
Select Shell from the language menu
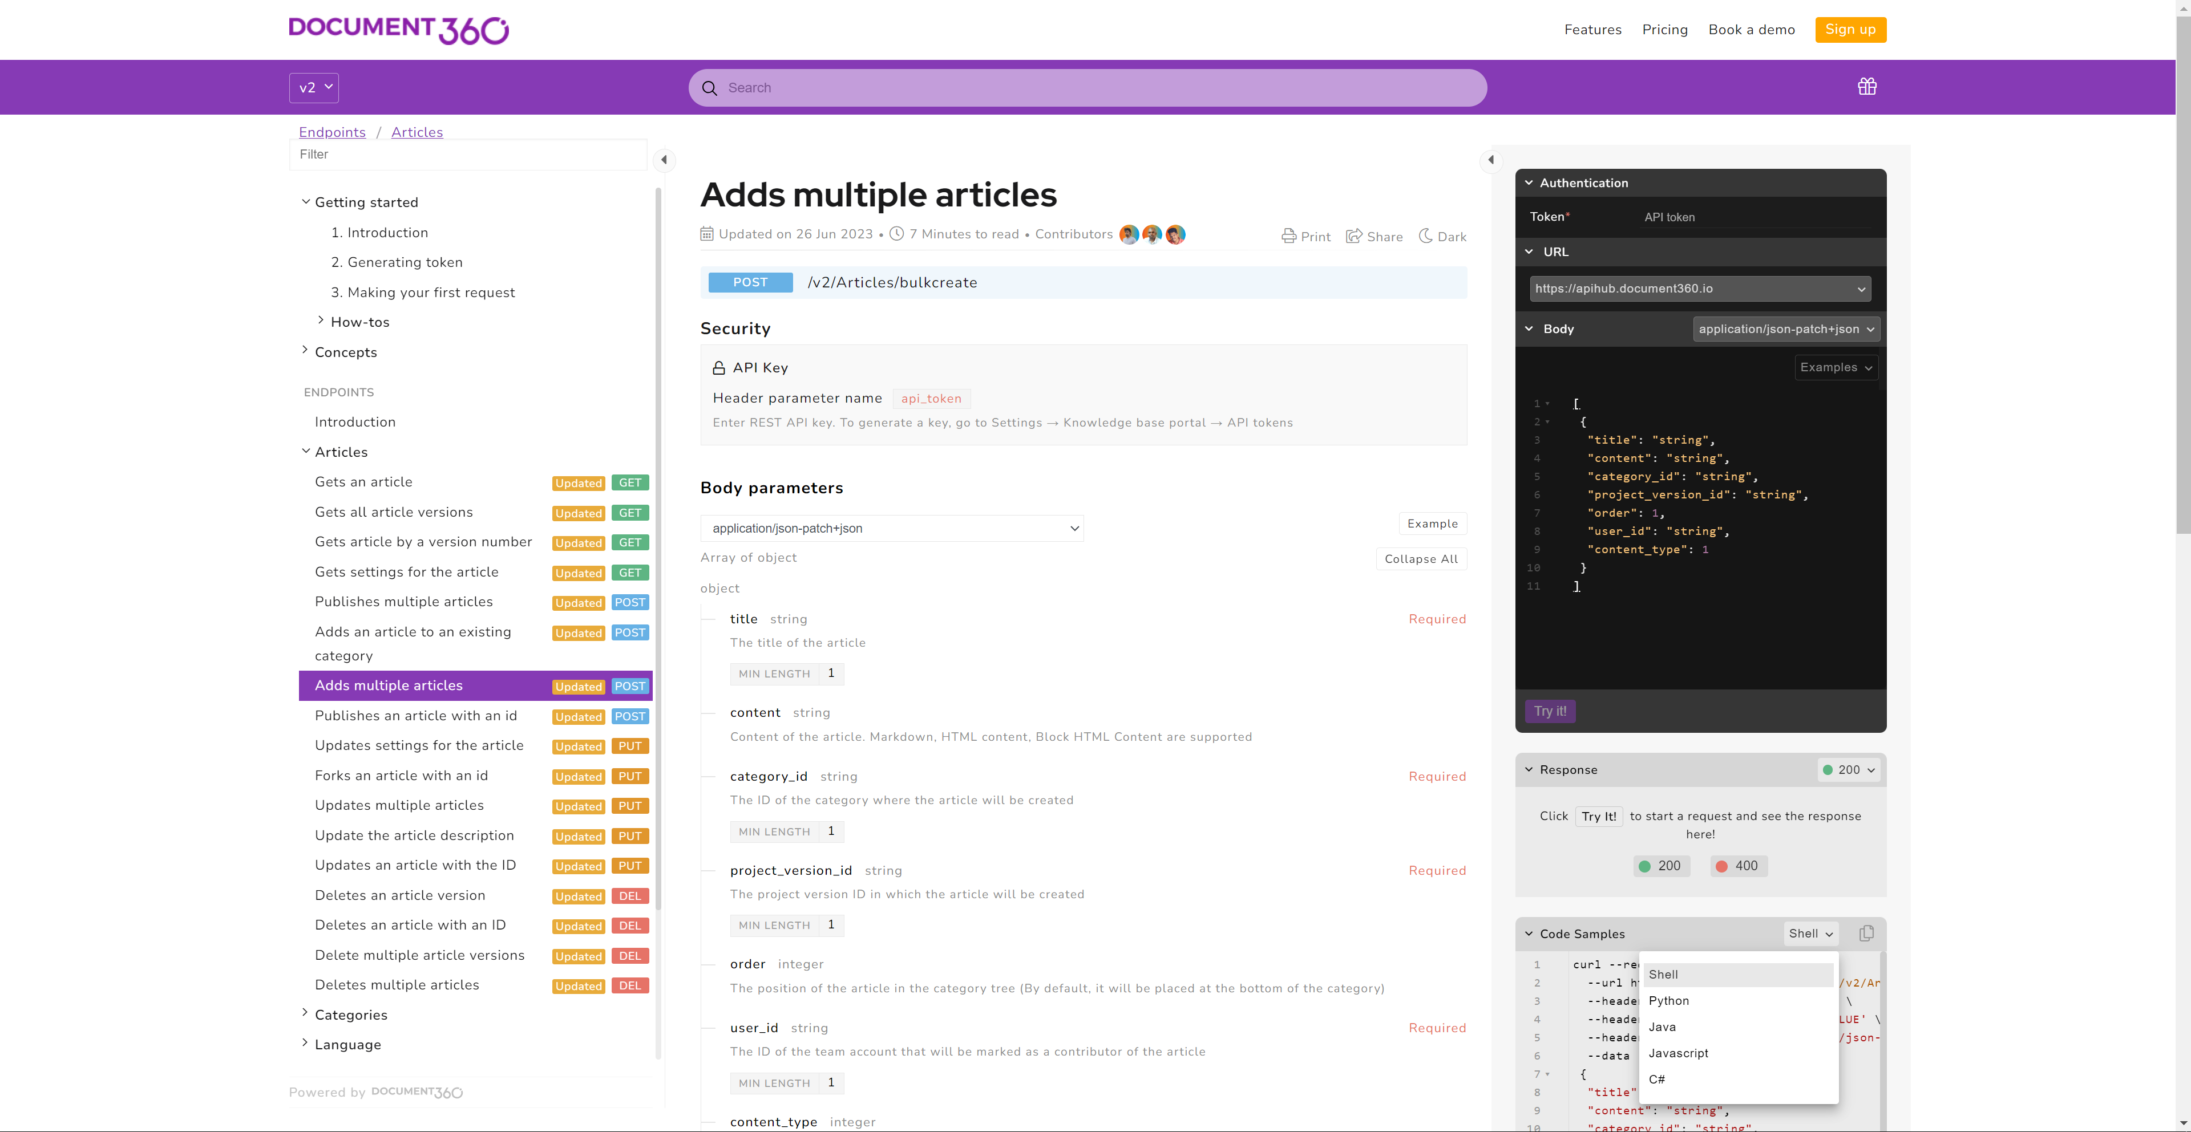point(1737,975)
